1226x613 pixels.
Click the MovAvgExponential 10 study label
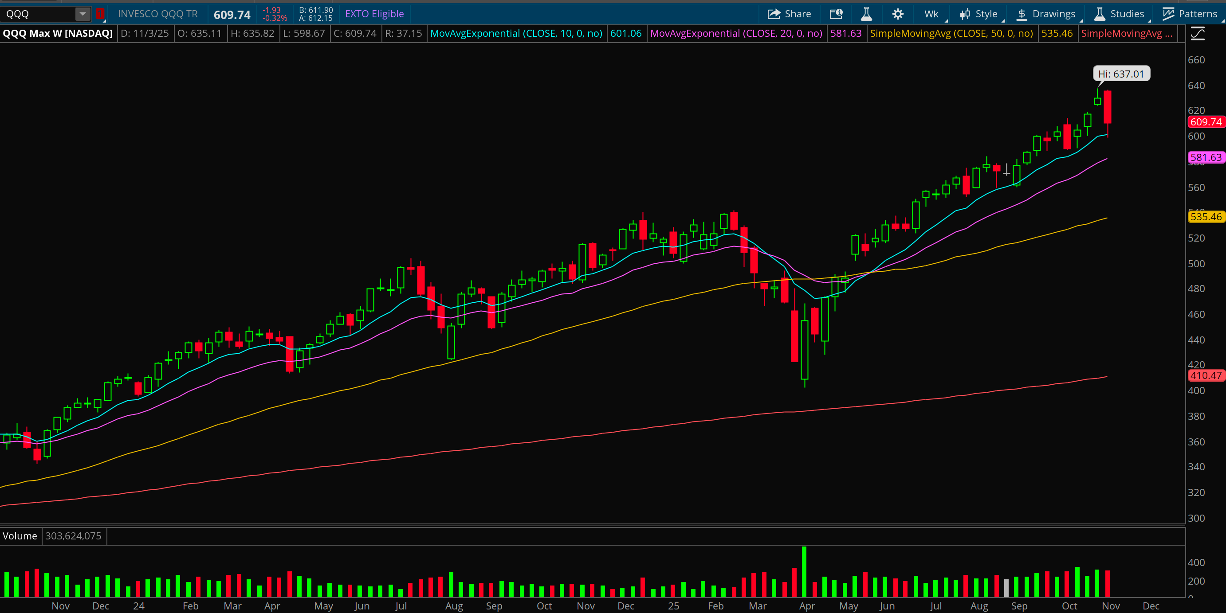pyautogui.click(x=516, y=33)
